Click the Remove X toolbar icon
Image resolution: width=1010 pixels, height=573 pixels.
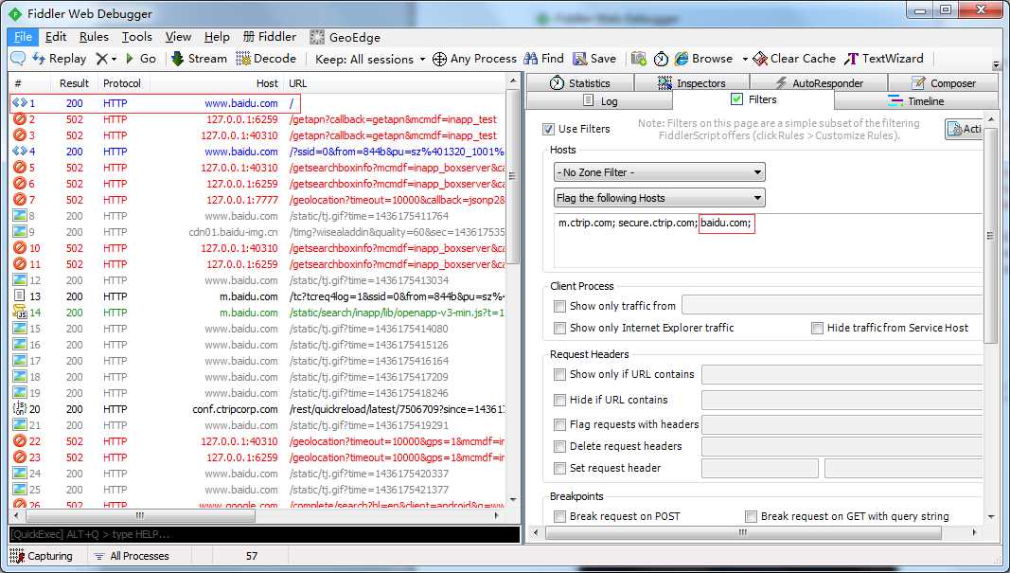(x=102, y=59)
